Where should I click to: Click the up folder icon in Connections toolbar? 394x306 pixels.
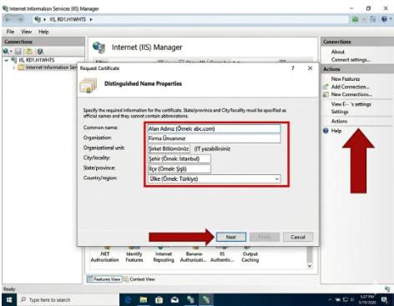[29, 51]
